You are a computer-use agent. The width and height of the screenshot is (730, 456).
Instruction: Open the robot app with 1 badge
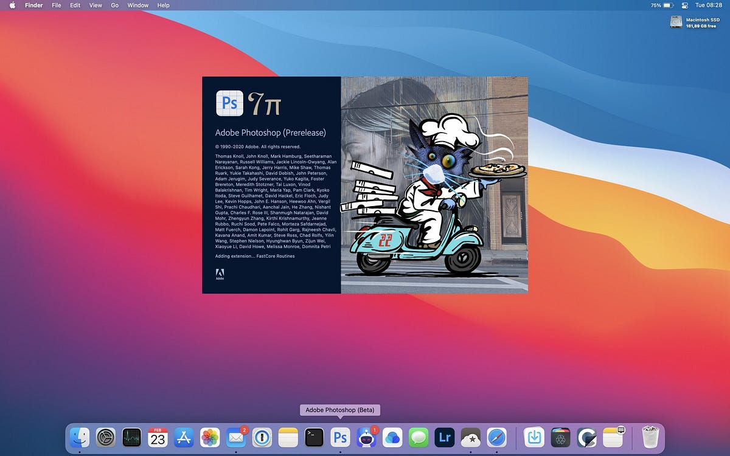(x=366, y=437)
